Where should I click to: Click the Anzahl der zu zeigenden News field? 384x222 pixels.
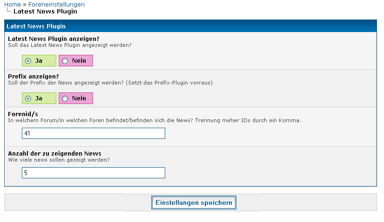pyautogui.click(x=93, y=173)
